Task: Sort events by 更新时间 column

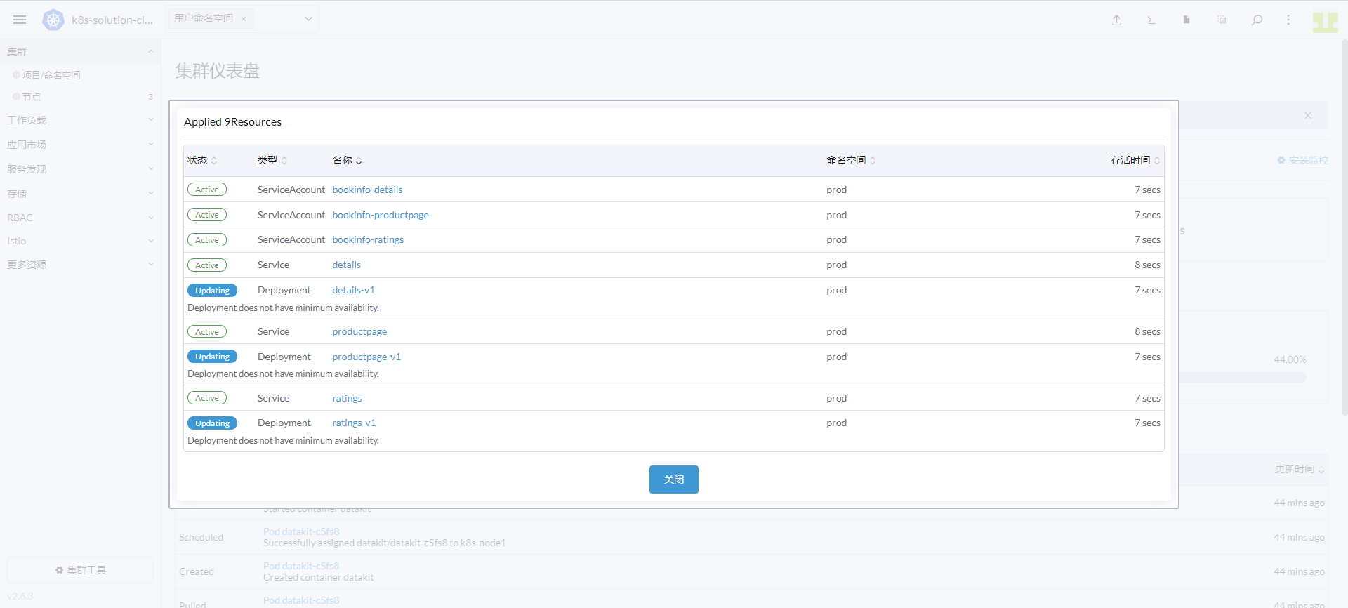Action: 1300,469
